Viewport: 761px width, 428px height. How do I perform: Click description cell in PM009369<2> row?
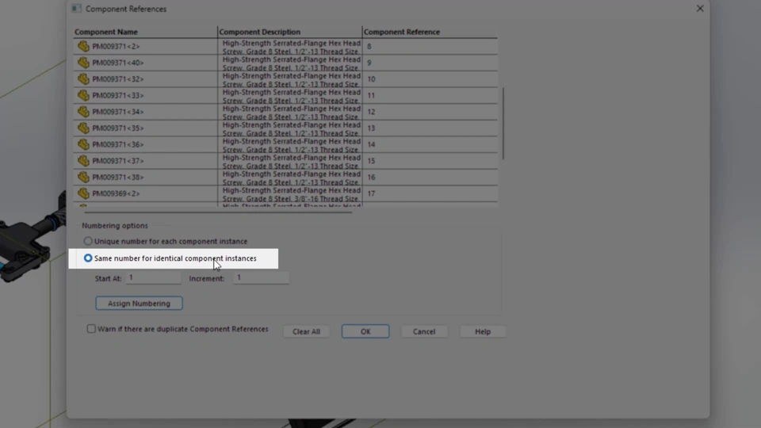pos(290,194)
